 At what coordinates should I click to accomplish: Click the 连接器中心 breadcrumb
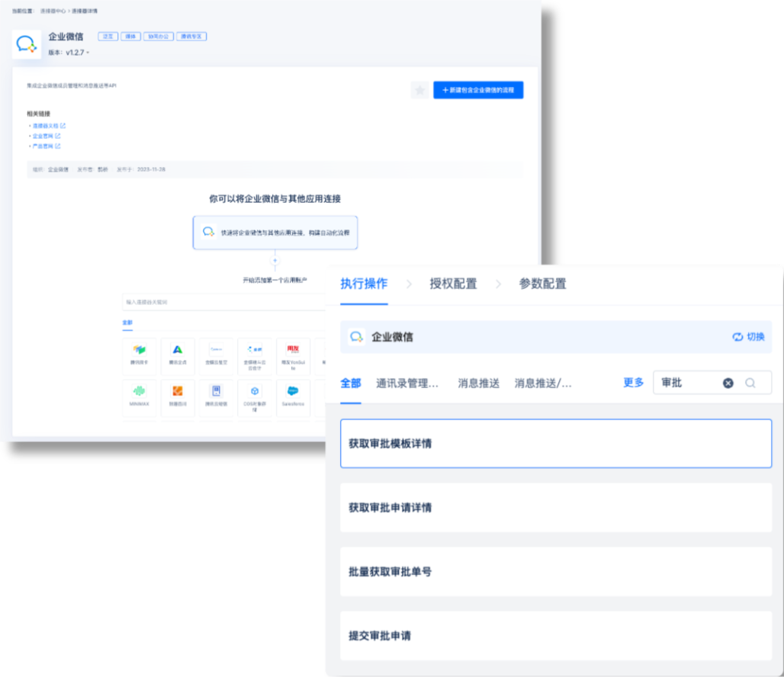pyautogui.click(x=53, y=11)
